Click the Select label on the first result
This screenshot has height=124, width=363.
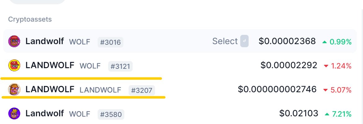click(x=225, y=41)
